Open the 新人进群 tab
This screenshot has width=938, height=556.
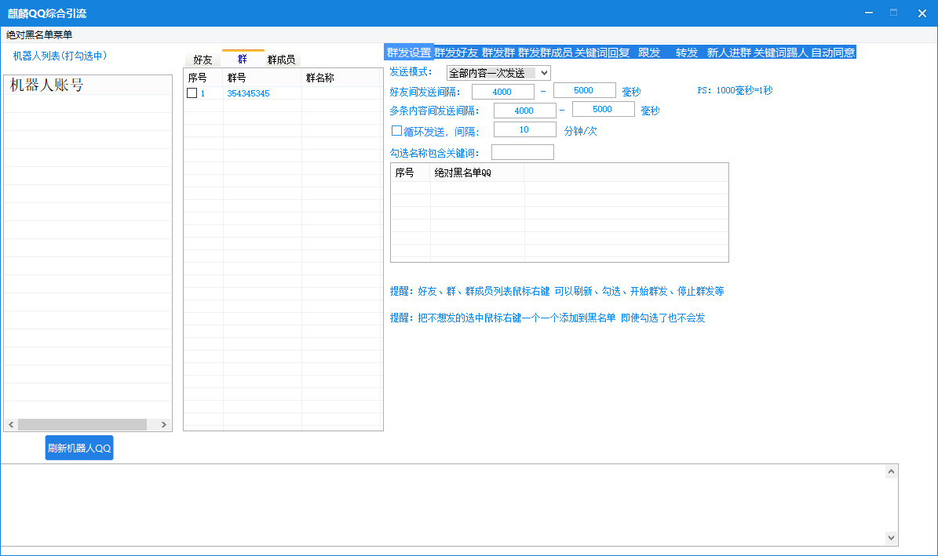pos(728,53)
